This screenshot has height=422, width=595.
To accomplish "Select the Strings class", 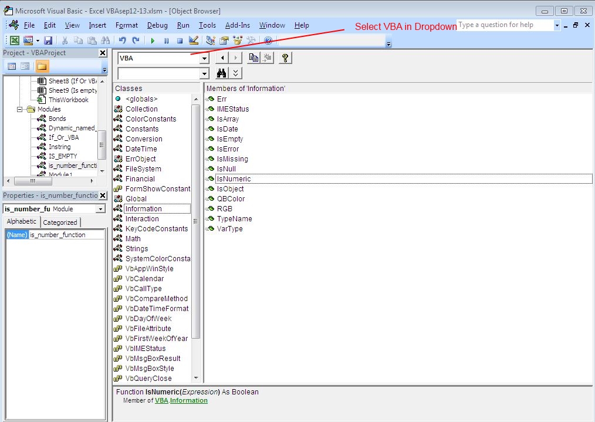I will click(x=137, y=249).
